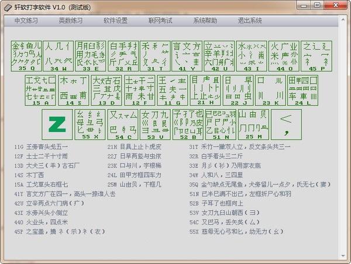This screenshot has height=264, width=351.
Task: Click the 54 C key tile
Action: pos(123,124)
